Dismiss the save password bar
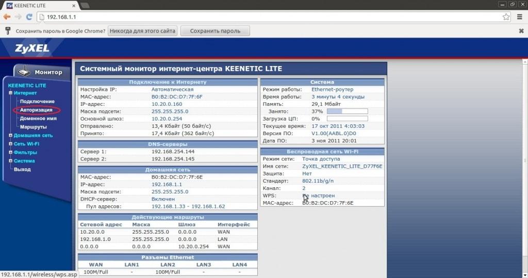 tap(521, 30)
